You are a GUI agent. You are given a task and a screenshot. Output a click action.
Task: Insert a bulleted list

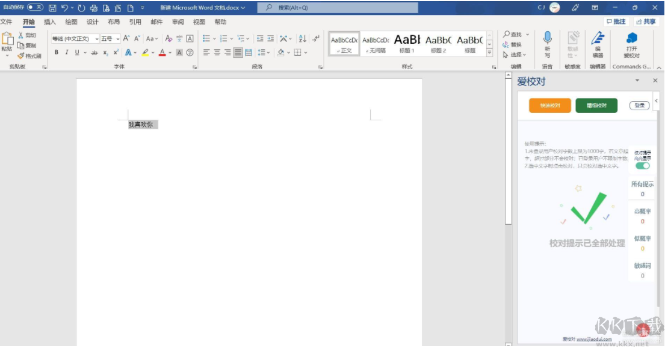(206, 38)
